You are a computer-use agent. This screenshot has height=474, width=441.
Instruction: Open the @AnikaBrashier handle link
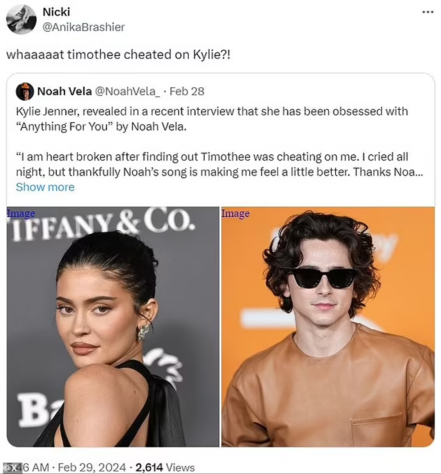[84, 27]
